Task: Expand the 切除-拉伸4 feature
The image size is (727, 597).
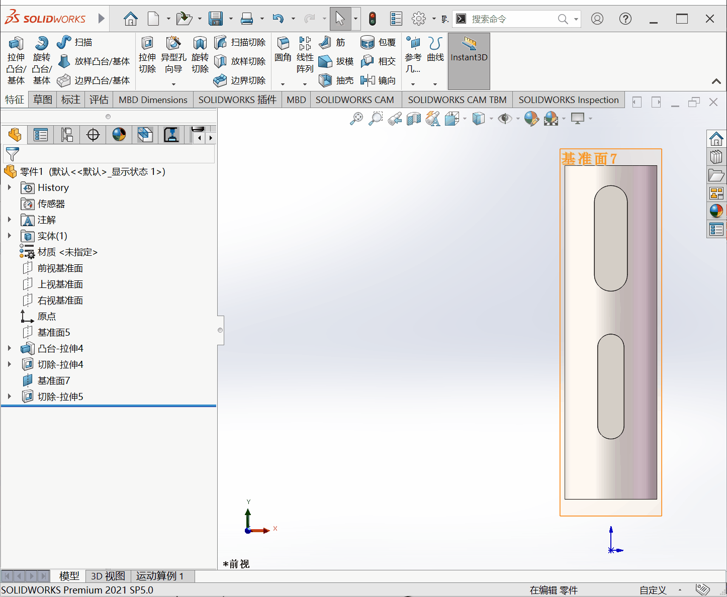Action: [x=10, y=364]
